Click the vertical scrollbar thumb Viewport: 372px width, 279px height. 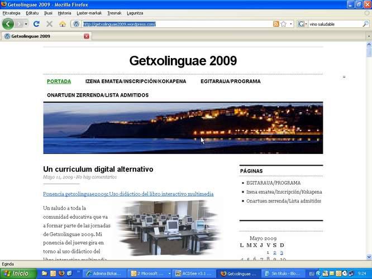[369, 52]
